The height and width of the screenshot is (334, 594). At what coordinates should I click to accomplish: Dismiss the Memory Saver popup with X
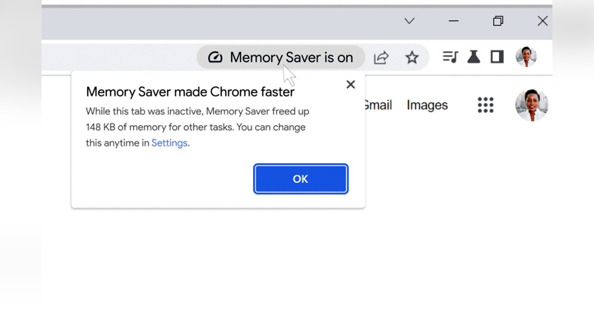pyautogui.click(x=350, y=85)
